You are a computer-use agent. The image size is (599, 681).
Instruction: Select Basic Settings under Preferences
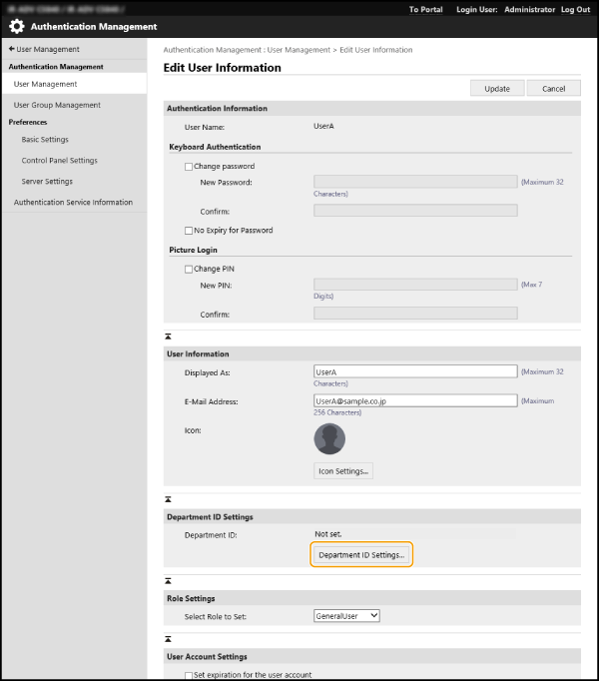tap(45, 140)
